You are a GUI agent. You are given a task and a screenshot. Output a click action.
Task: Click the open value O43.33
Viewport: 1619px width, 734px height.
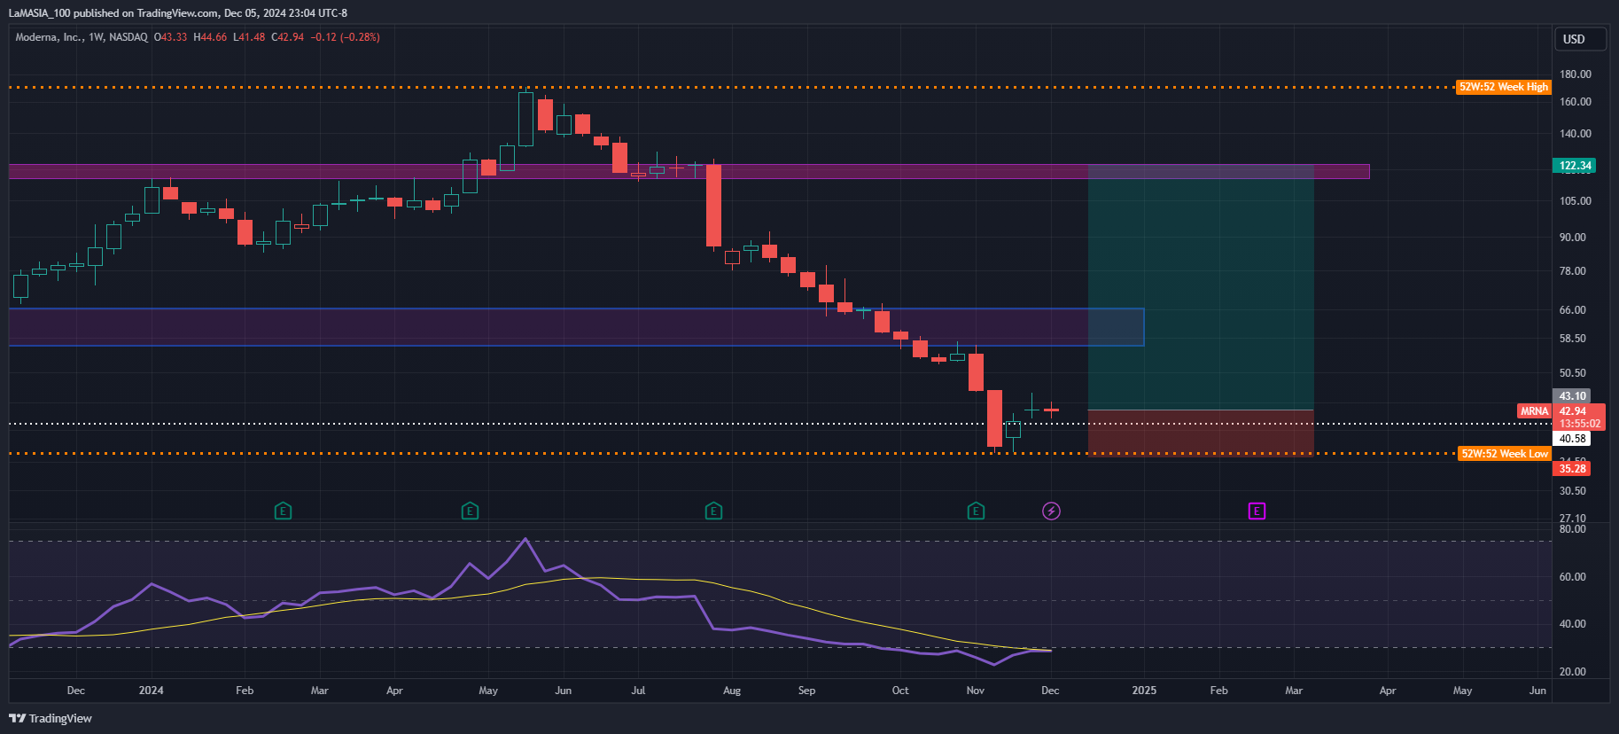tap(171, 37)
